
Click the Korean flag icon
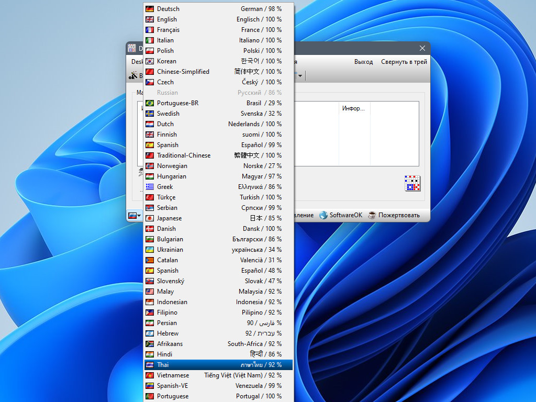click(149, 61)
